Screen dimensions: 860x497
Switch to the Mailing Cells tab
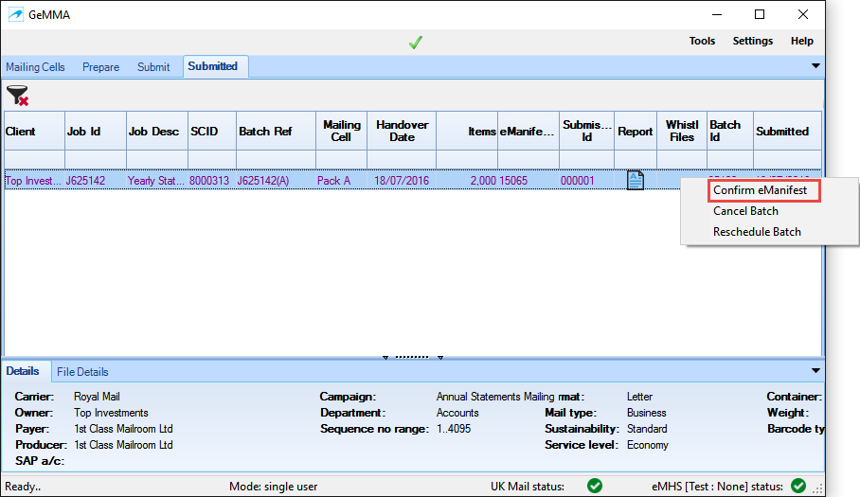[35, 67]
